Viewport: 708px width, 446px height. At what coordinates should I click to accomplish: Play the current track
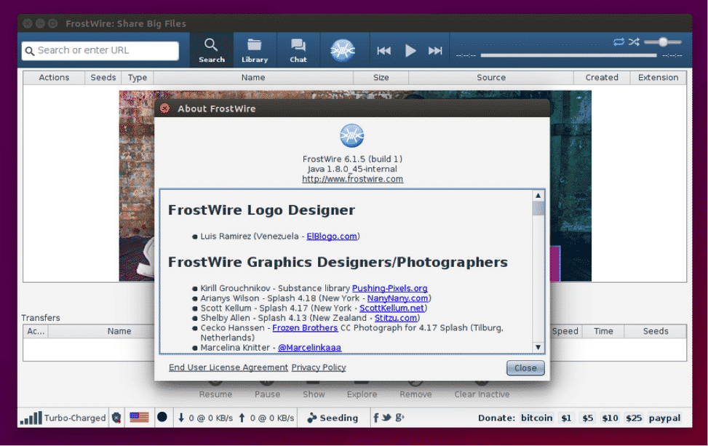(x=410, y=50)
